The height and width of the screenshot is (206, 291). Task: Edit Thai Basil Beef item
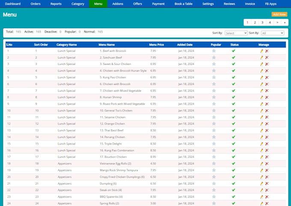coord(261,130)
